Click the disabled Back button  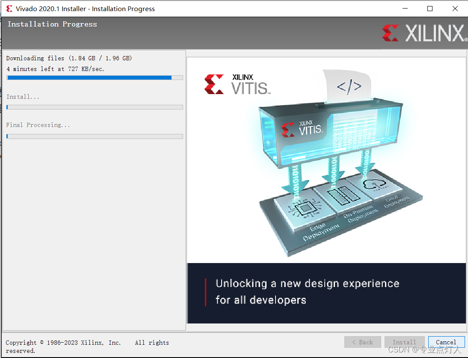(x=363, y=342)
